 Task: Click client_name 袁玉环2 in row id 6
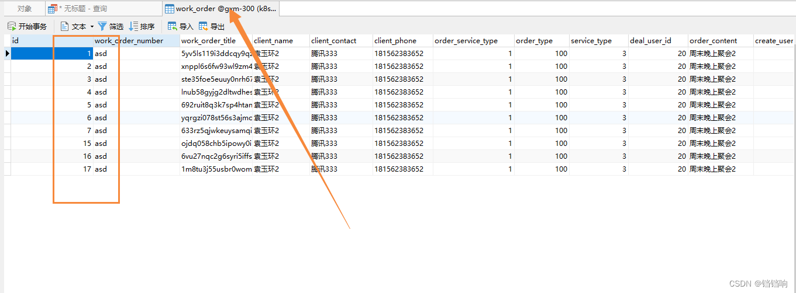pyautogui.click(x=281, y=117)
